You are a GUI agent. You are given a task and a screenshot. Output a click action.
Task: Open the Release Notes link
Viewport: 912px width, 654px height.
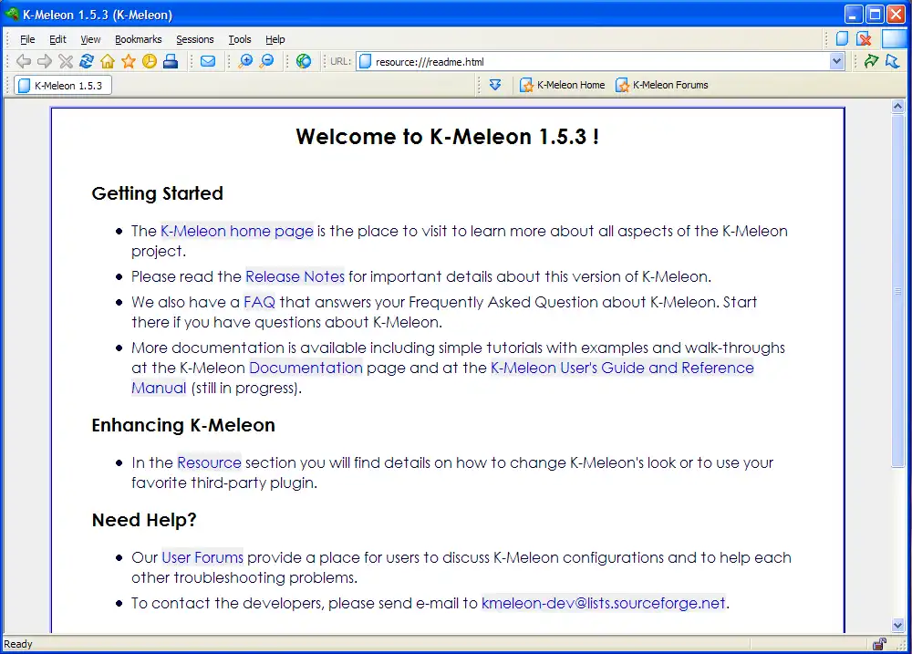tap(295, 276)
